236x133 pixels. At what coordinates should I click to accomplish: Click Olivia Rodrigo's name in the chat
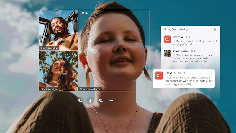pos(181,51)
